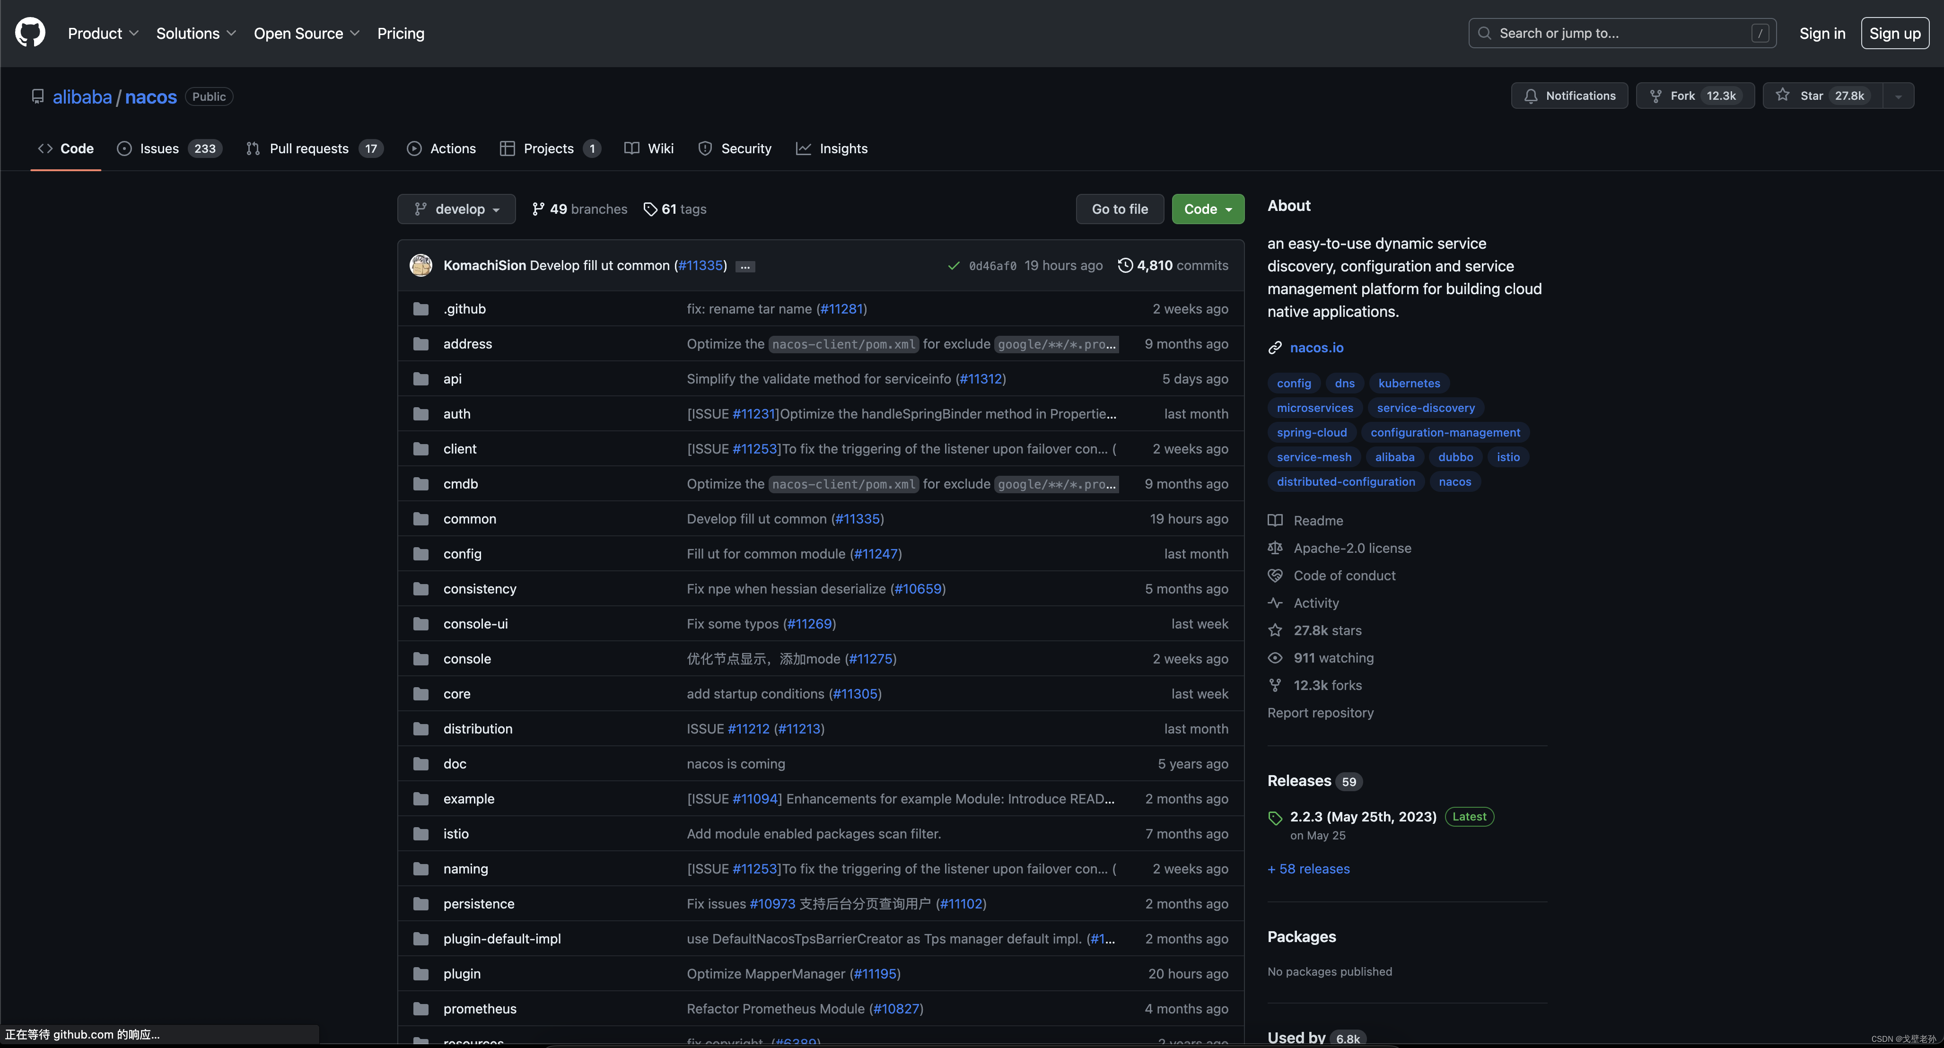The height and width of the screenshot is (1048, 1944).
Task: Select the kubernetes topic tag
Action: click(x=1408, y=383)
